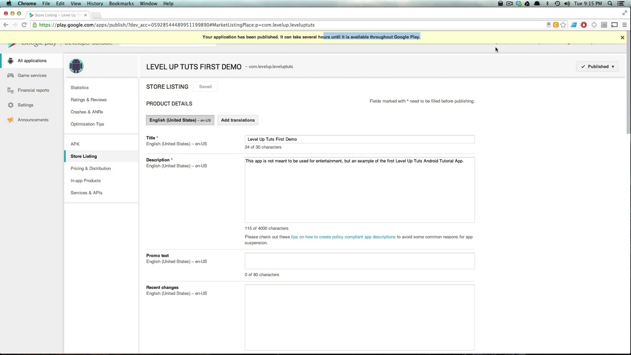Viewport: 631px width, 355px height.
Task: Open Optimization Tips
Action: [x=87, y=124]
